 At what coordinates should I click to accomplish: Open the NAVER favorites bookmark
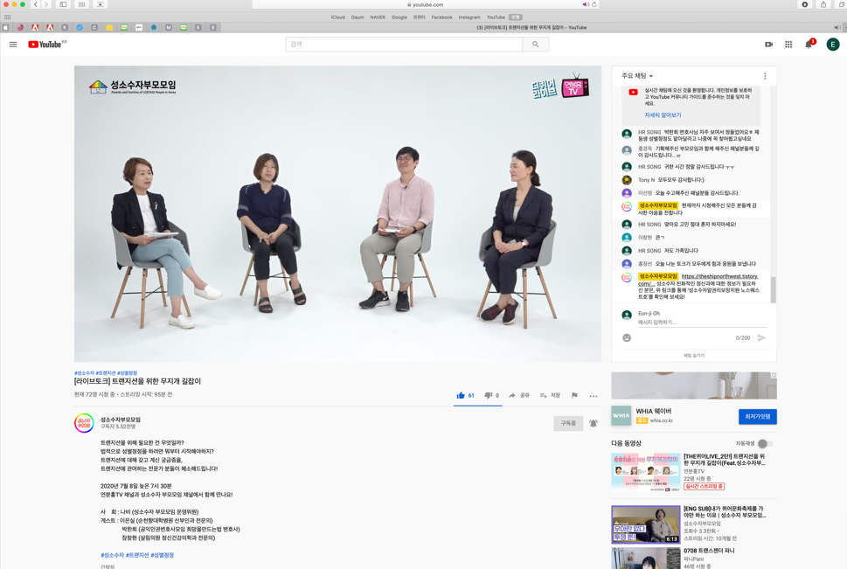378,17
